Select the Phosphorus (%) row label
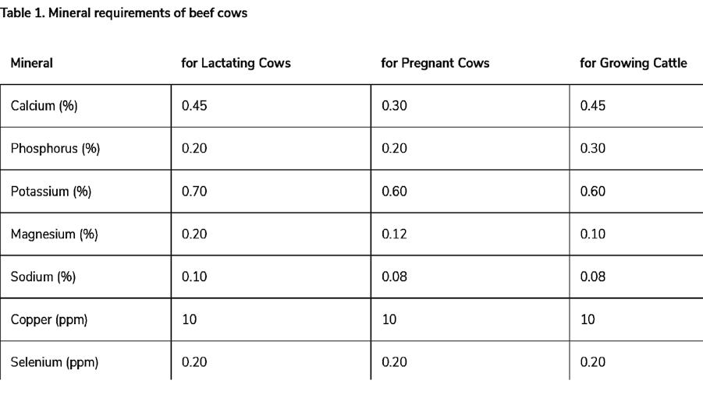 (x=55, y=149)
